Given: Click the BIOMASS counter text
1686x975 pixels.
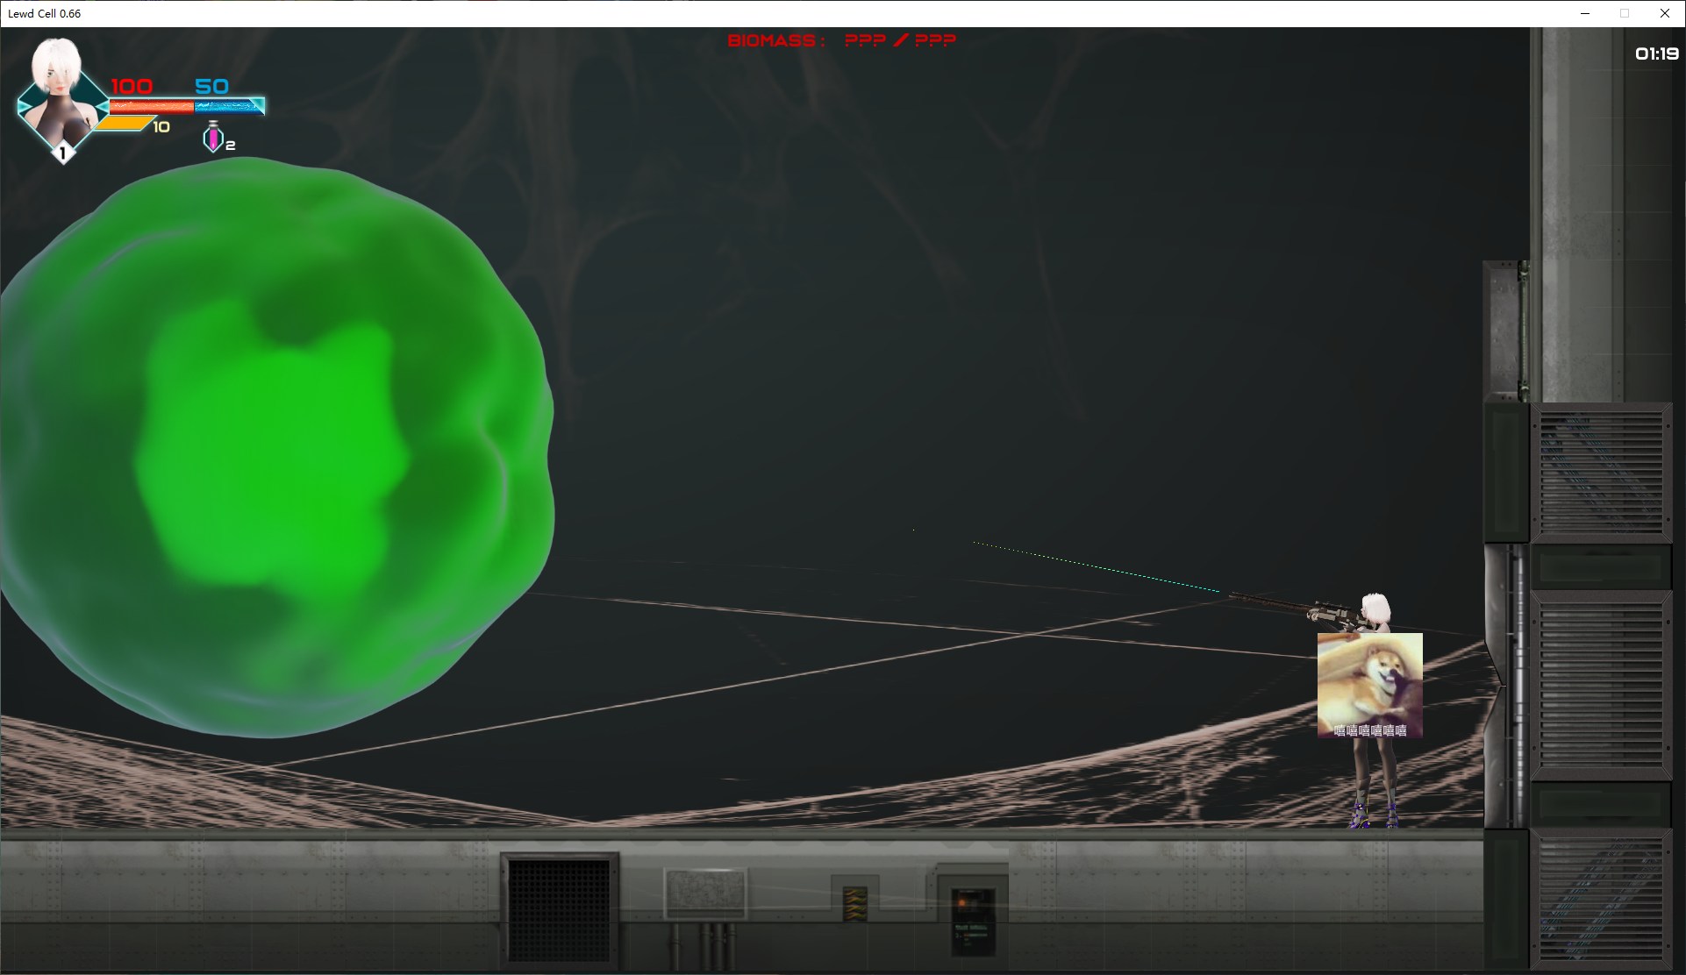Looking at the screenshot, I should click(x=841, y=40).
